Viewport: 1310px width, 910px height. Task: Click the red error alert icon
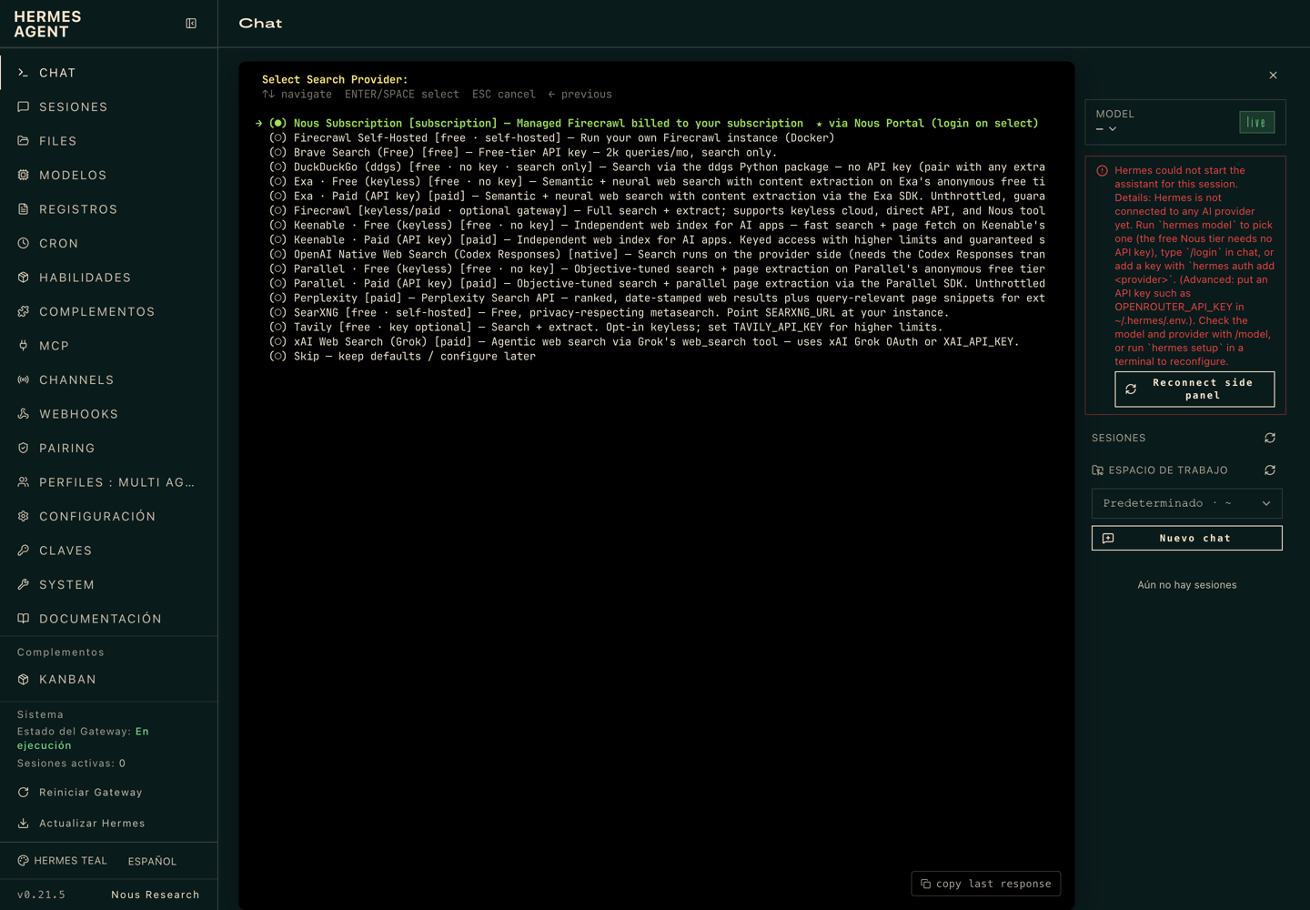tap(1103, 171)
